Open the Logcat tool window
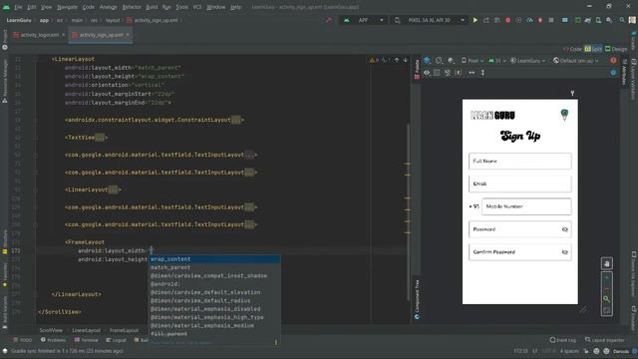The width and height of the screenshot is (638, 359). (117, 340)
